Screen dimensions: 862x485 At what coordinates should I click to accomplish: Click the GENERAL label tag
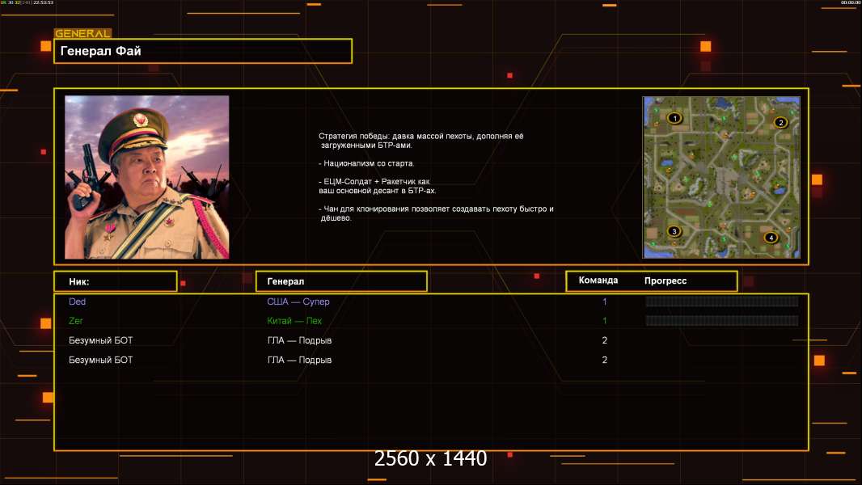(83, 33)
